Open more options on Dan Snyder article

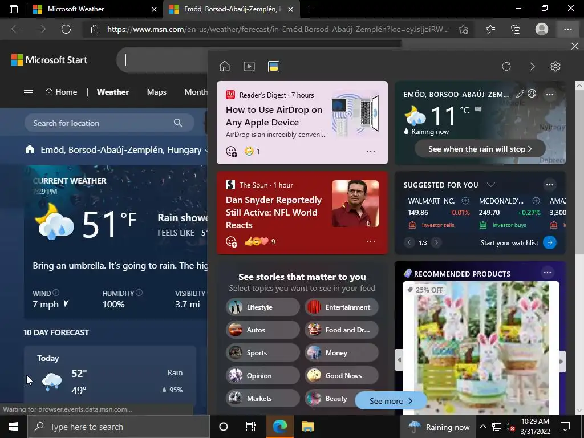pos(371,241)
